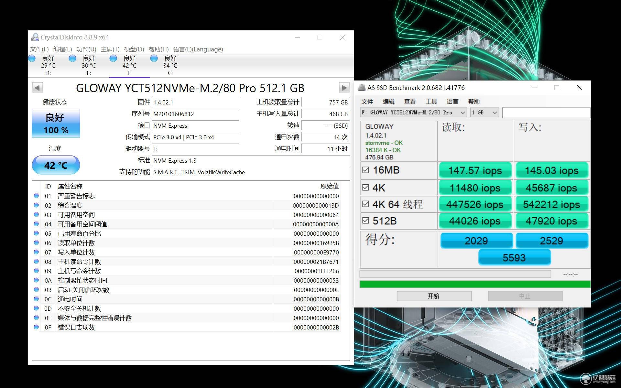Click status orb for attribute 07 写入单位计数
This screenshot has height=388, width=621.
[36, 252]
